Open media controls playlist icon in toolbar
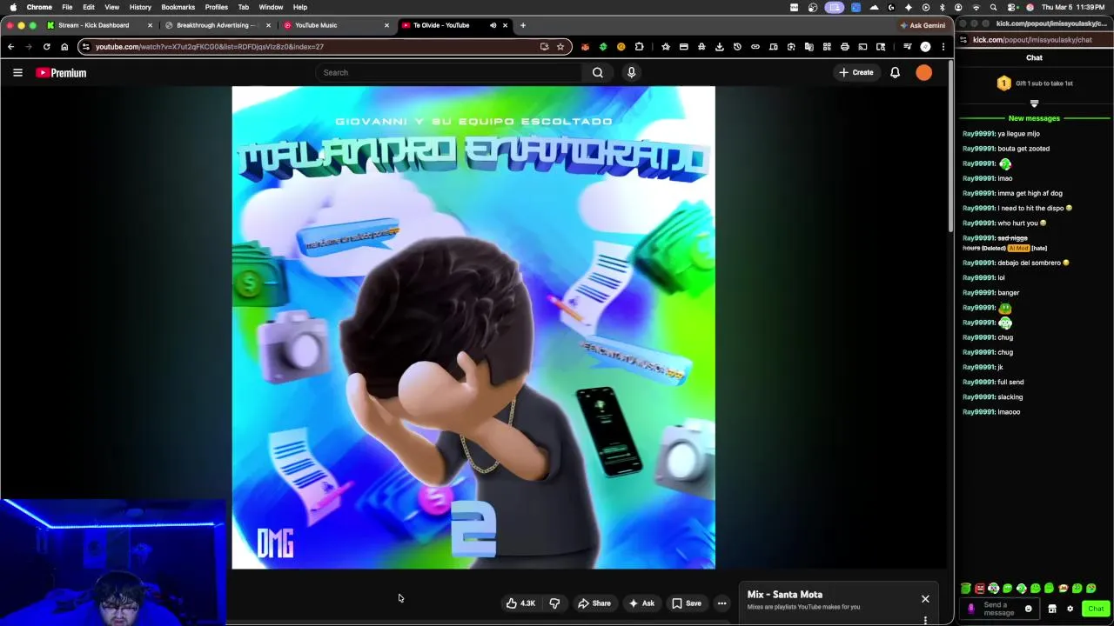Viewport: 1114px width, 626px height. 907,47
